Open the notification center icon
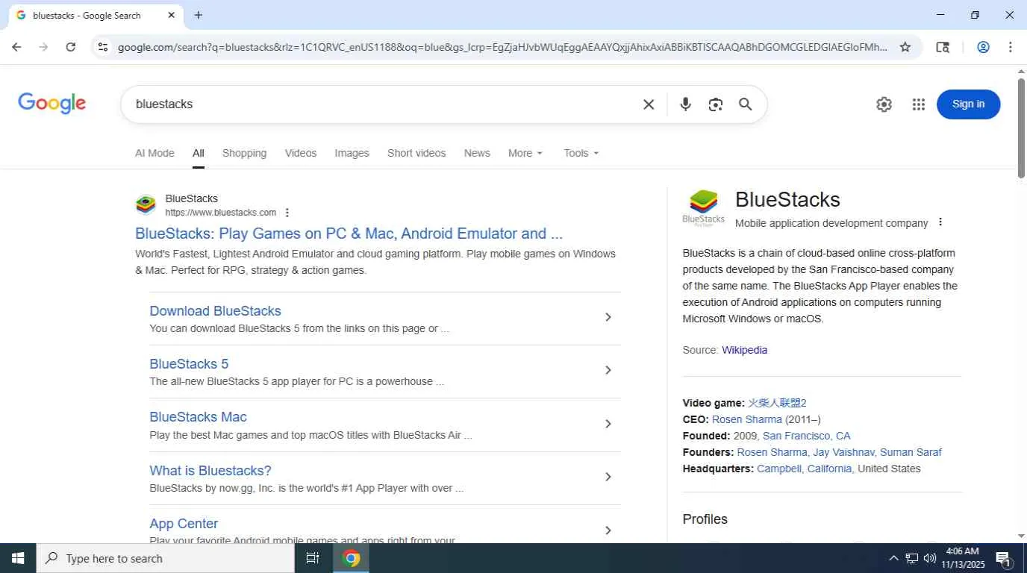Image resolution: width=1027 pixels, height=573 pixels. [1003, 558]
